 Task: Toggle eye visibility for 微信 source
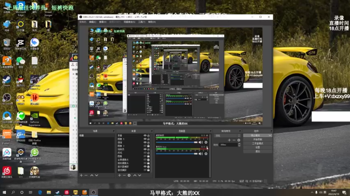[145, 142]
